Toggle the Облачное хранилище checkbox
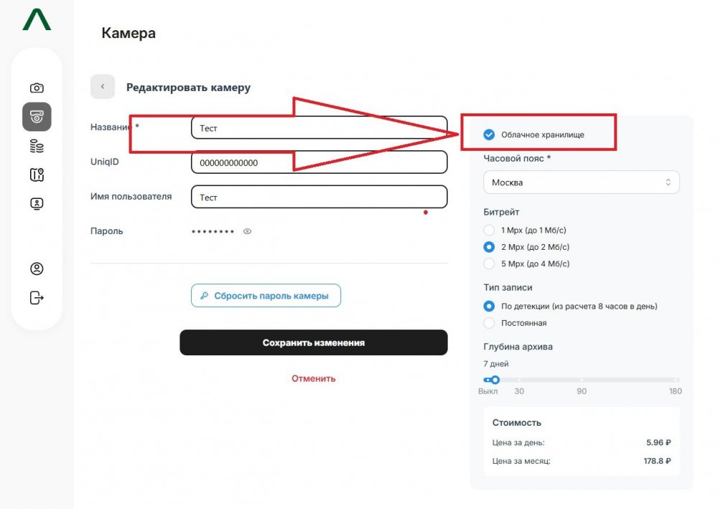 tap(489, 134)
